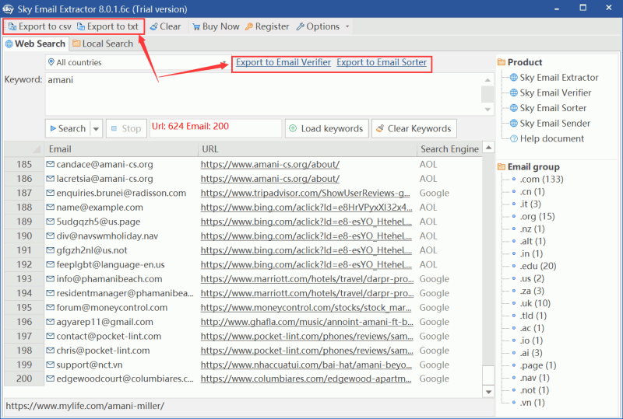The width and height of the screenshot is (623, 419).
Task: Select email info@phamanibeach.com
Action: pos(109,279)
